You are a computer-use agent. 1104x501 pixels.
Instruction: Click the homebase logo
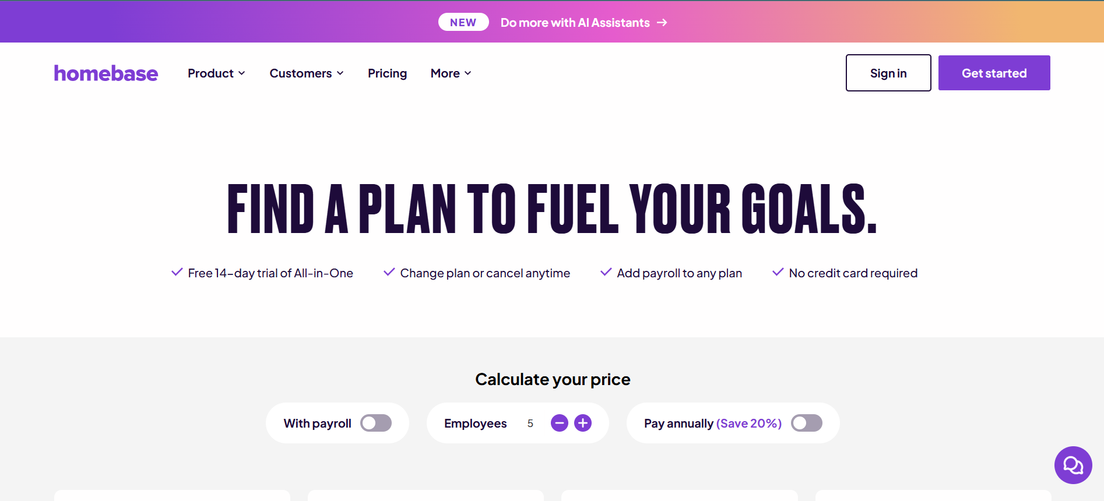(106, 73)
